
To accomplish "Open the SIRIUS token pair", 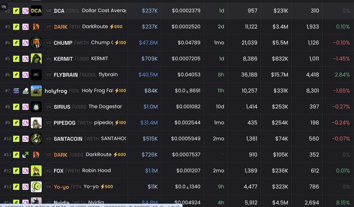I will [x=70, y=107].
